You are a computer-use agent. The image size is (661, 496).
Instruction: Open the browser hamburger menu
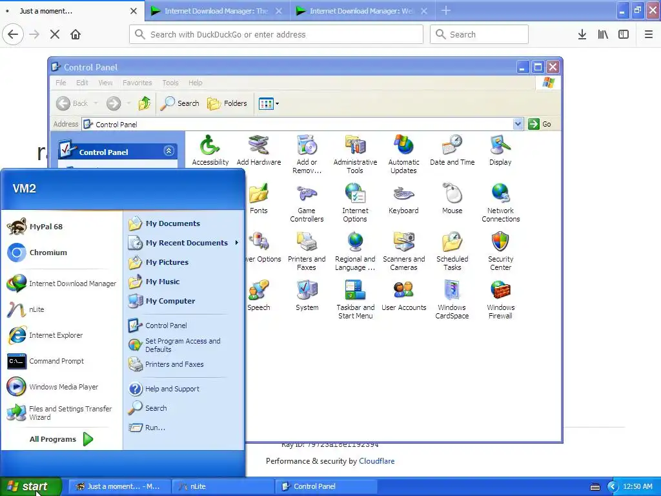tap(648, 34)
